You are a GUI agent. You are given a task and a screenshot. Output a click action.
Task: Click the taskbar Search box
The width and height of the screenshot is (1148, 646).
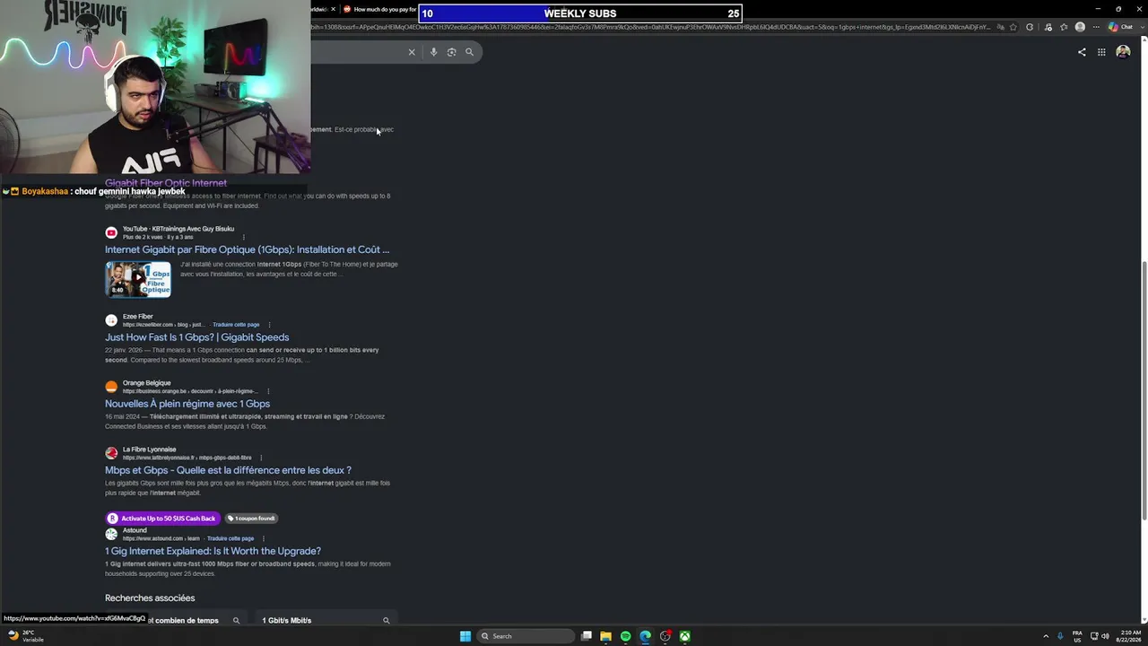526,636
